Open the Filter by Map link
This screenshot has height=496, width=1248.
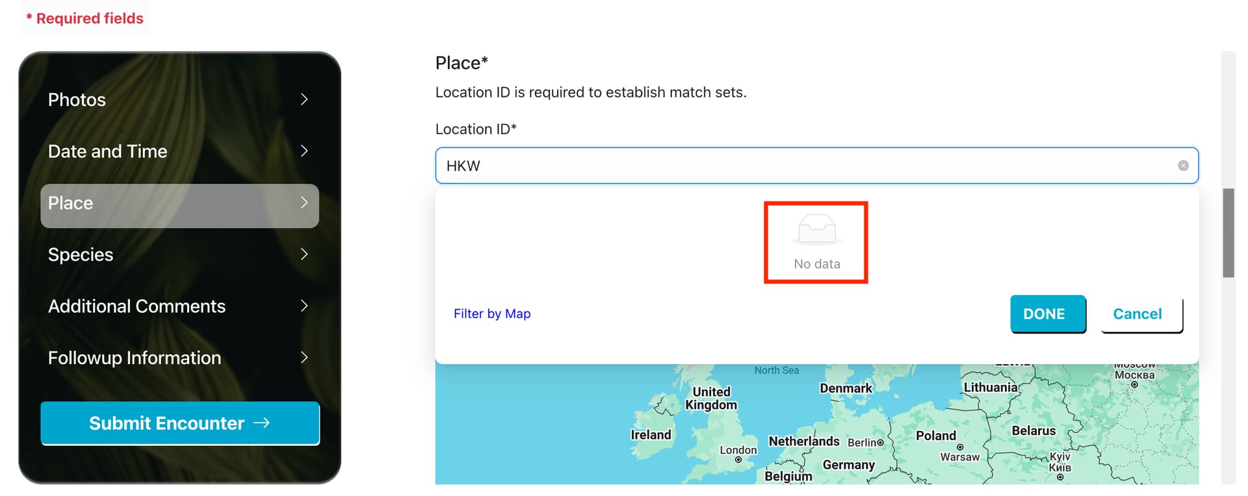click(x=492, y=314)
